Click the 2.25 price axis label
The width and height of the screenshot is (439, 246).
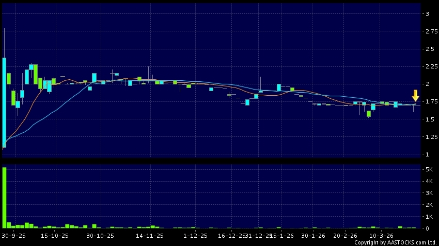pyautogui.click(x=431, y=67)
